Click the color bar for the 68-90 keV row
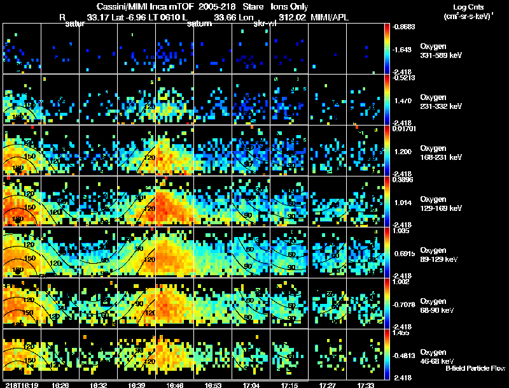The height and width of the screenshot is (388, 509). 387,303
